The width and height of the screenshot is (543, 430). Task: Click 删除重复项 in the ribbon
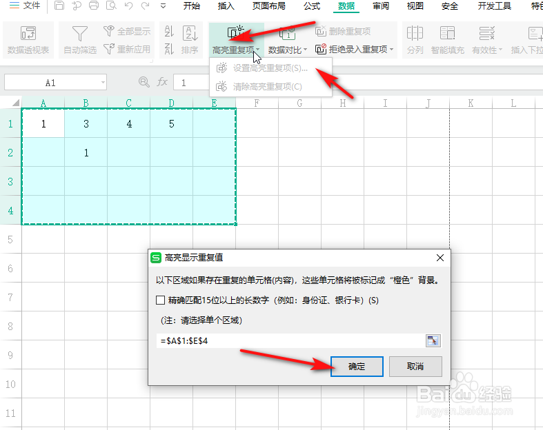(x=343, y=32)
